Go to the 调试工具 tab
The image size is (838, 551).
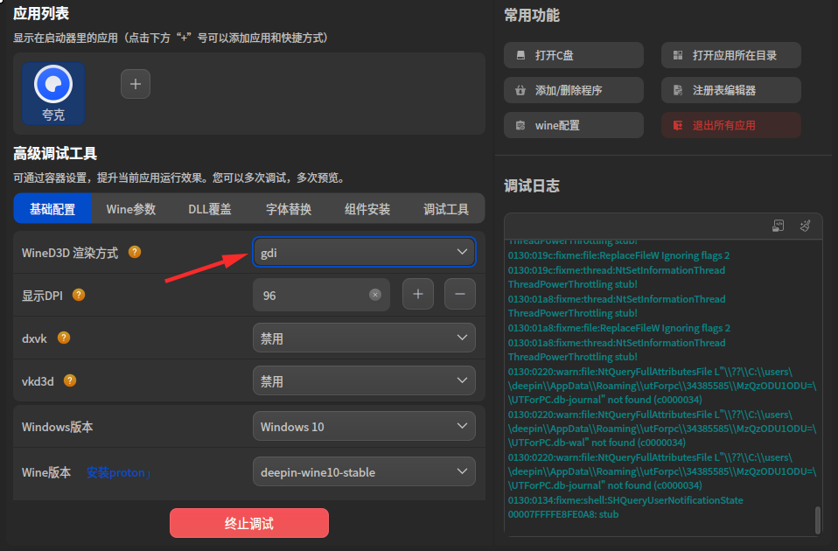coord(446,208)
